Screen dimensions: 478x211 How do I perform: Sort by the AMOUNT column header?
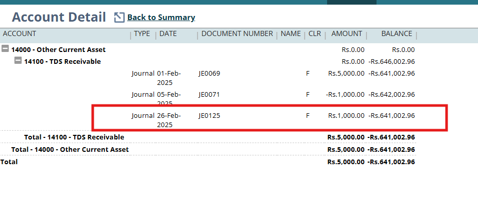346,34
